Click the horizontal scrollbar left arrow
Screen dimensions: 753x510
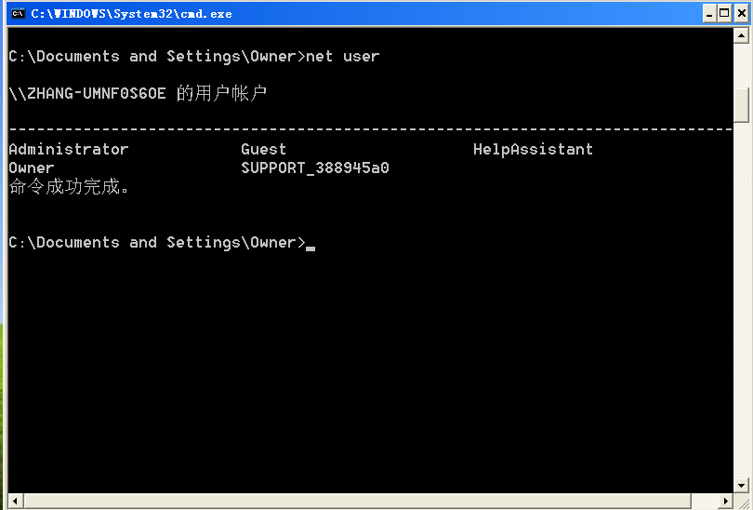click(x=15, y=502)
